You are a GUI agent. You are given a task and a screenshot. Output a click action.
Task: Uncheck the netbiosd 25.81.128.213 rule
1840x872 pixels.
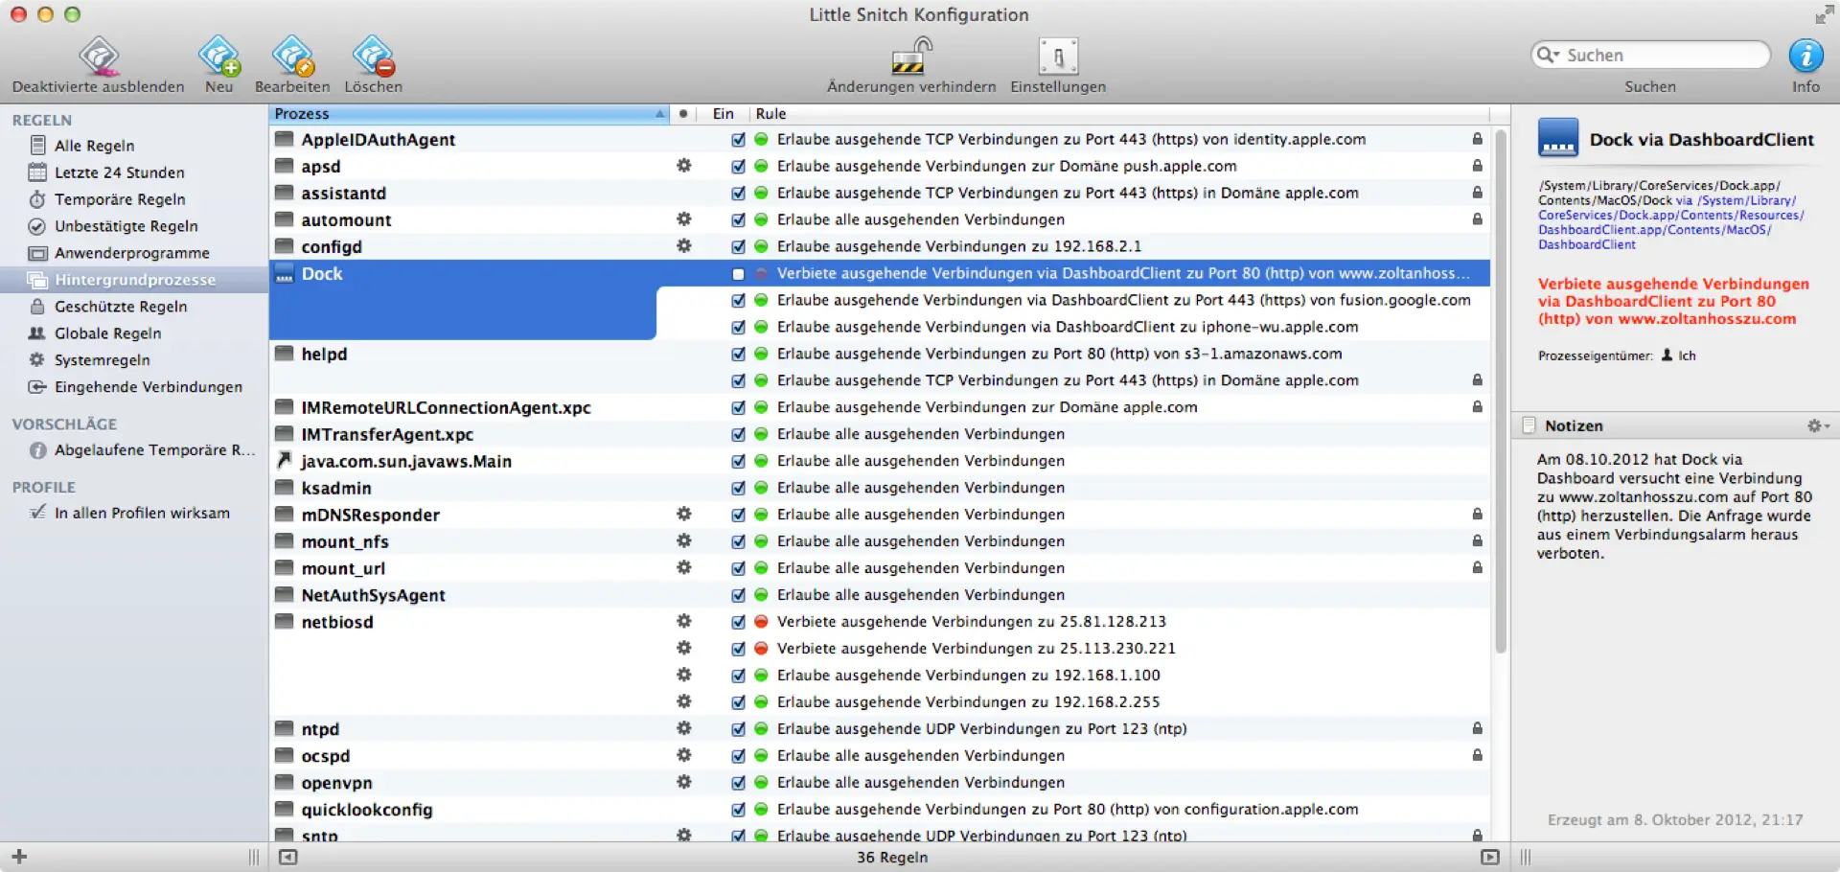[x=738, y=622]
